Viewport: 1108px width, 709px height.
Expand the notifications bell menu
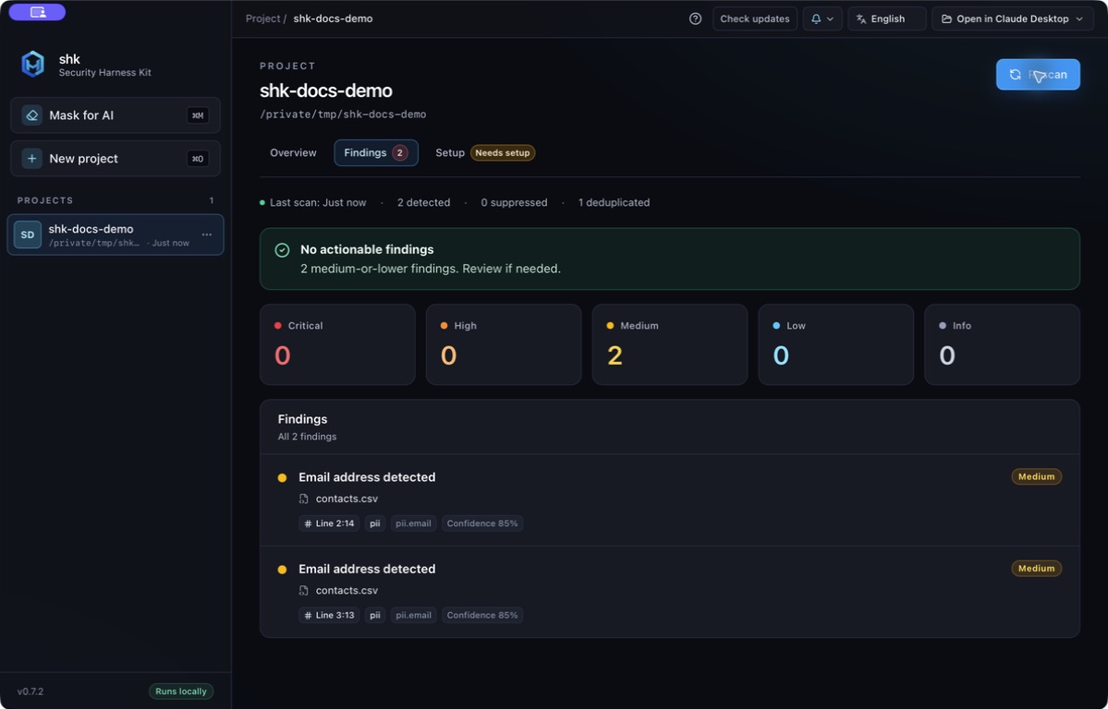coord(822,19)
